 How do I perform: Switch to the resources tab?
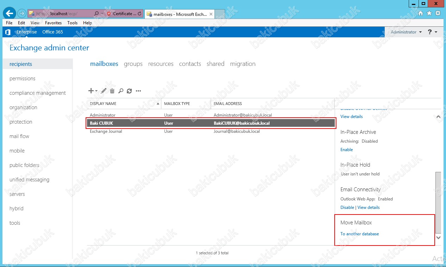161,64
